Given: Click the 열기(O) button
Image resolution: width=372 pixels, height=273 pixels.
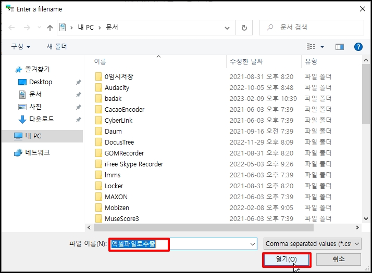Looking at the screenshot, I should click(x=287, y=259).
